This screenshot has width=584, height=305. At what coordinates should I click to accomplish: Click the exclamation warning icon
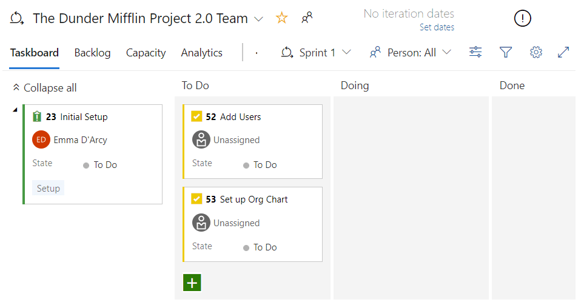(522, 19)
